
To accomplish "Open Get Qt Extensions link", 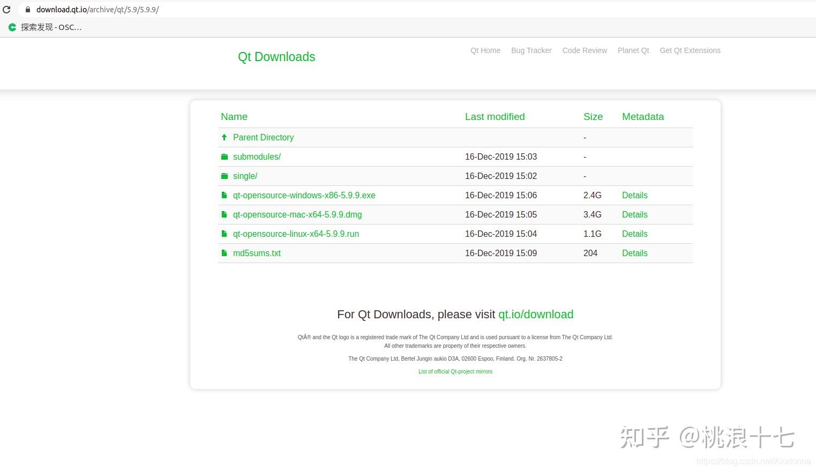I will click(690, 50).
